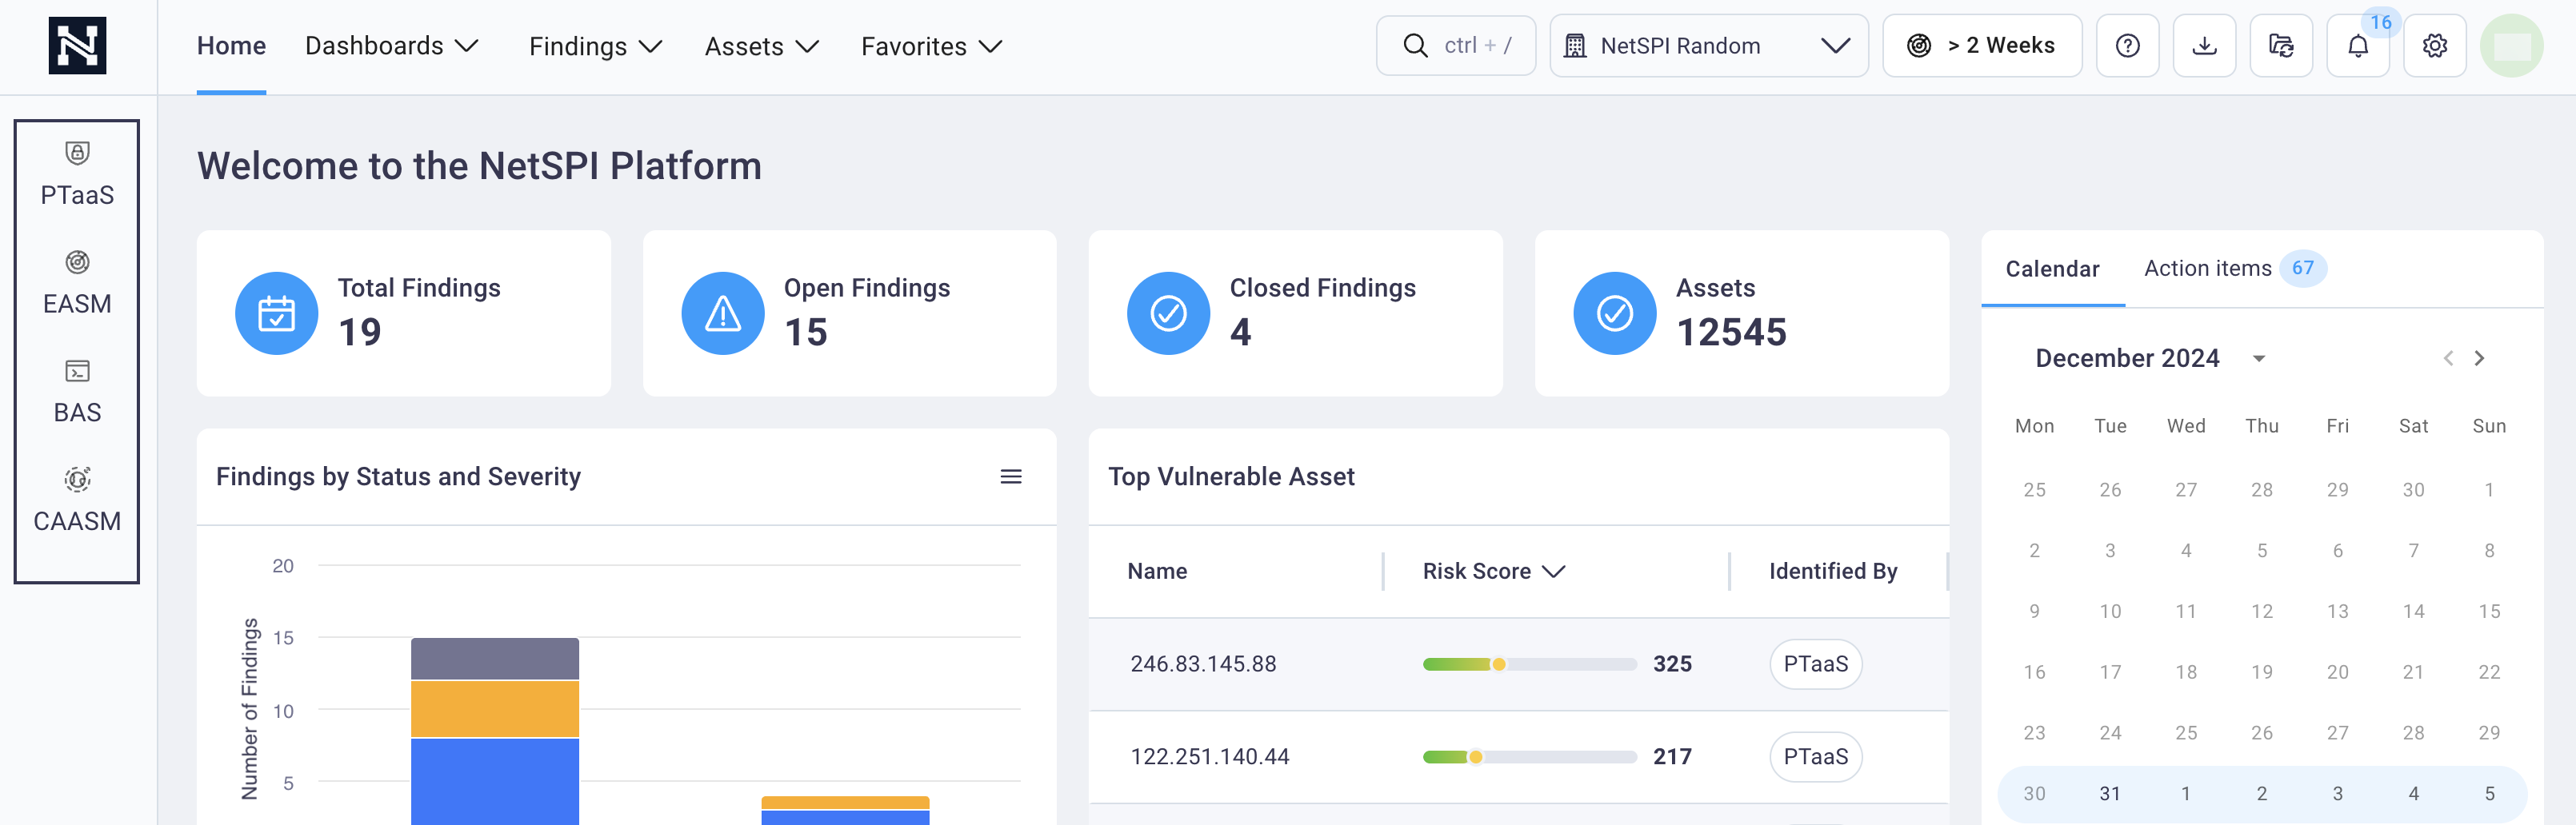Select December 19 on the calendar
2576x825 pixels.
(x=2261, y=672)
